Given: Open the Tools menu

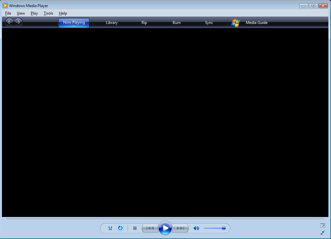Looking at the screenshot, I should click(48, 13).
